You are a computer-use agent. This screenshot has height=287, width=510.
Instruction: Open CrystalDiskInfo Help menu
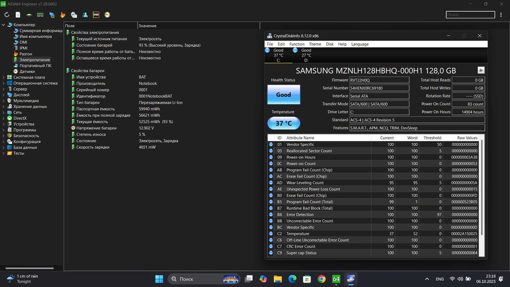[342, 44]
